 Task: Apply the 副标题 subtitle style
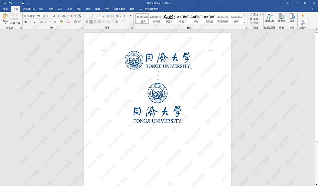(209, 18)
